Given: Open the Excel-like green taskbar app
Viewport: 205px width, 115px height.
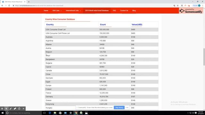Looking at the screenshot, I should tap(81, 113).
